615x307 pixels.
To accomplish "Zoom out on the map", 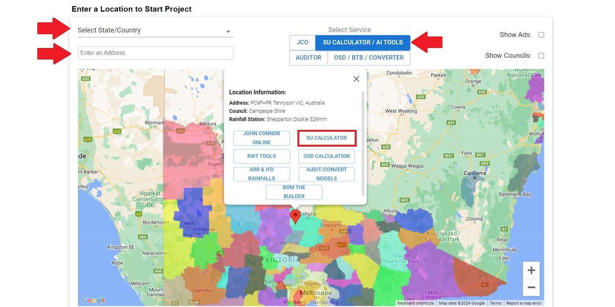I will tap(532, 287).
